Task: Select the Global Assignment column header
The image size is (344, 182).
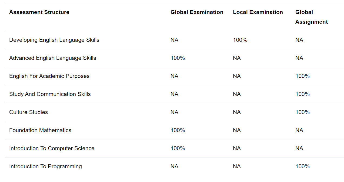Action: pos(312,17)
